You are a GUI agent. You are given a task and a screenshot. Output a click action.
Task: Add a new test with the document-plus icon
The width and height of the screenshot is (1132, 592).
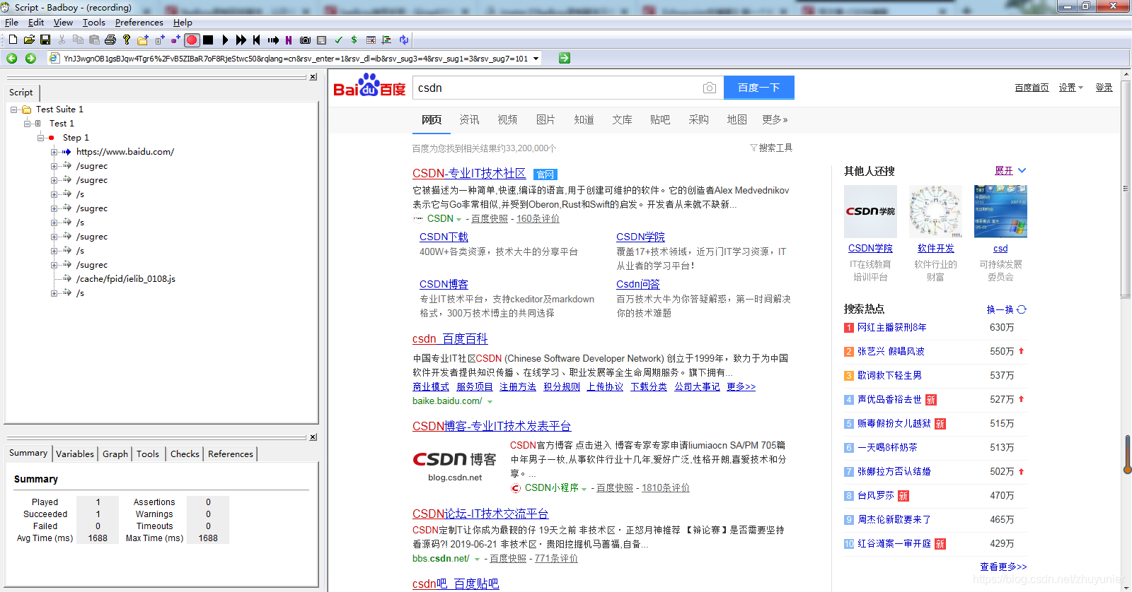click(159, 40)
